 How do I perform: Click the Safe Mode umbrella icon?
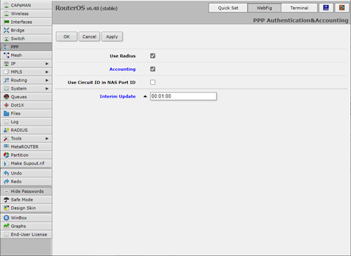click(x=6, y=200)
